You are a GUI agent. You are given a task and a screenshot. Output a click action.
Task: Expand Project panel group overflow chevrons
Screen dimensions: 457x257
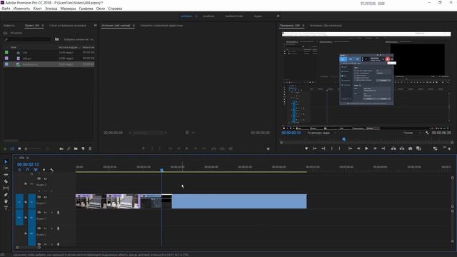coord(95,26)
